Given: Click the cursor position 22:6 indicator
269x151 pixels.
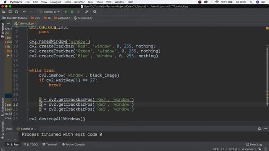Looking at the screenshot, I should (216, 149).
